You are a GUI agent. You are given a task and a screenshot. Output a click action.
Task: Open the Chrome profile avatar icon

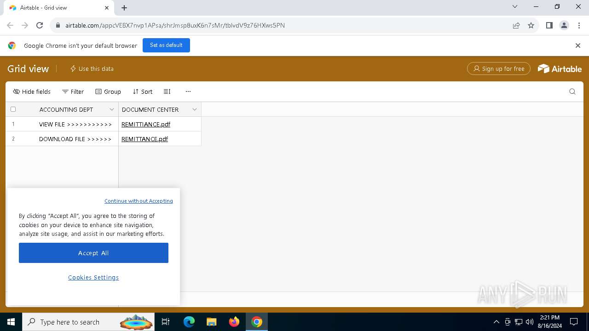click(564, 25)
